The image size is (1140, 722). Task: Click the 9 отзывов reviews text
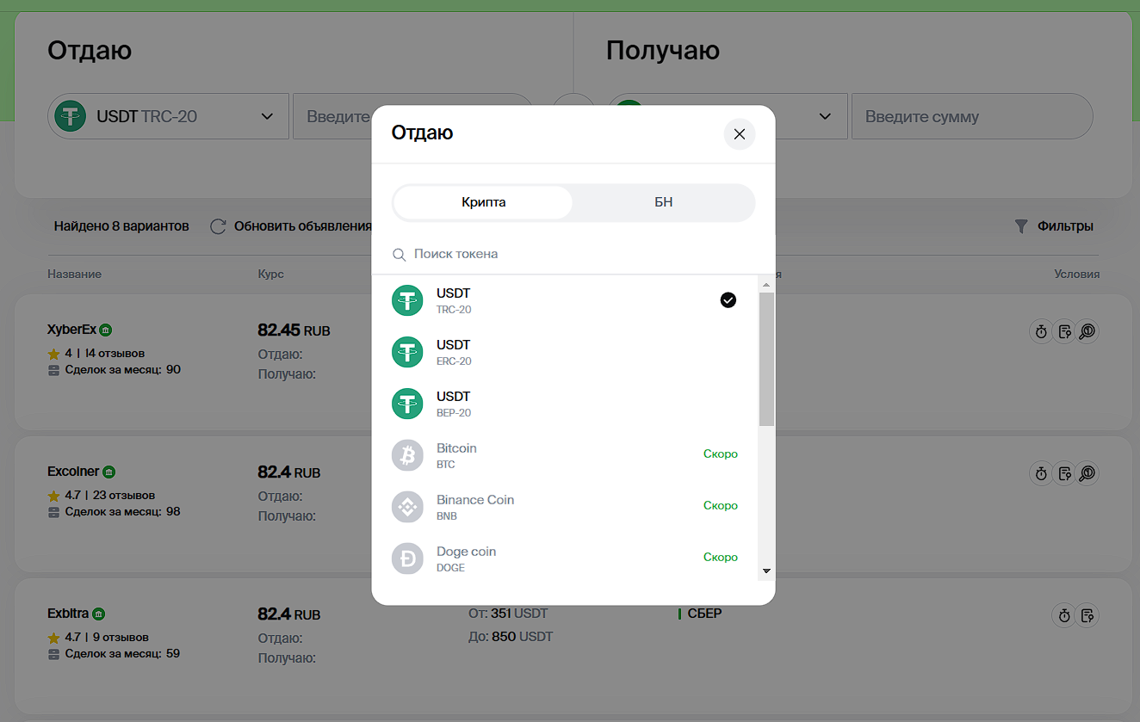pyautogui.click(x=121, y=638)
